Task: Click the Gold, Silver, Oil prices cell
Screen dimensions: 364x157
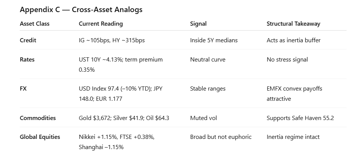Action: coord(124,118)
